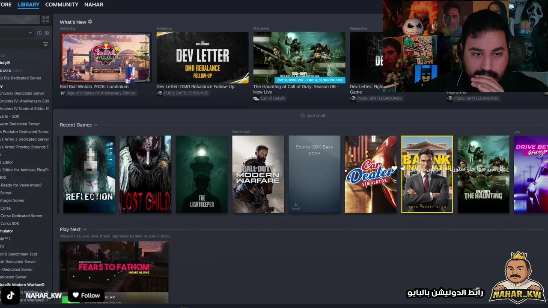The height and width of the screenshot is (308, 548).
Task: Click the Add shelf plus icon
Action: tap(302, 116)
